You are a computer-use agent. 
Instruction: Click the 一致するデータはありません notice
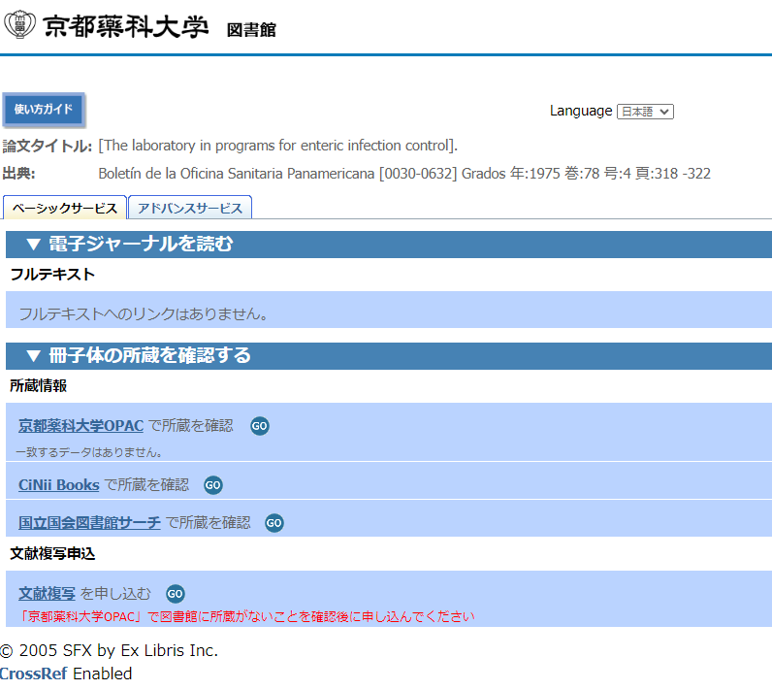(x=89, y=452)
